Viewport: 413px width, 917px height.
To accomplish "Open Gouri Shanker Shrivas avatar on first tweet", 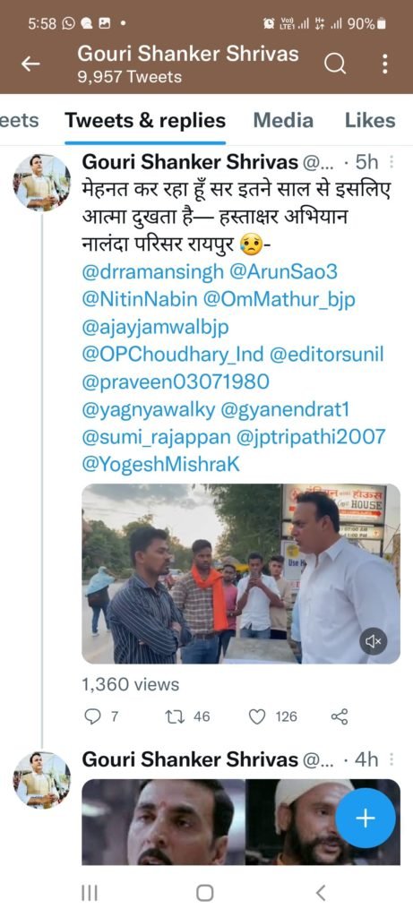I will pyautogui.click(x=41, y=182).
